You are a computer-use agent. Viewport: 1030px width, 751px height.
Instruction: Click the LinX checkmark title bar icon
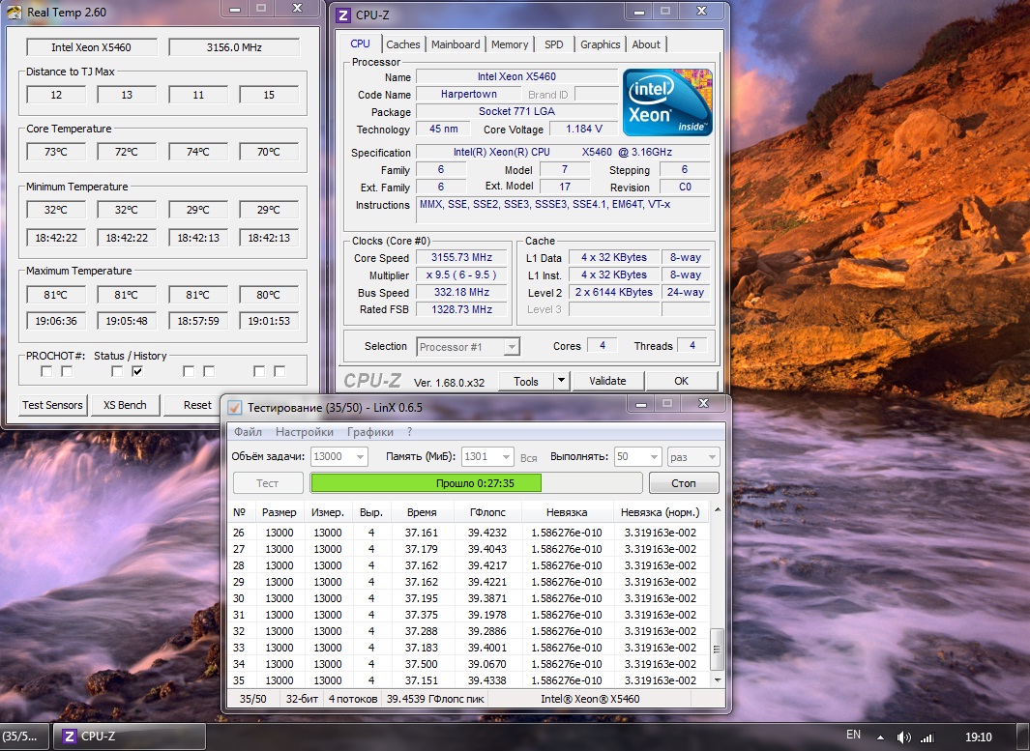234,408
